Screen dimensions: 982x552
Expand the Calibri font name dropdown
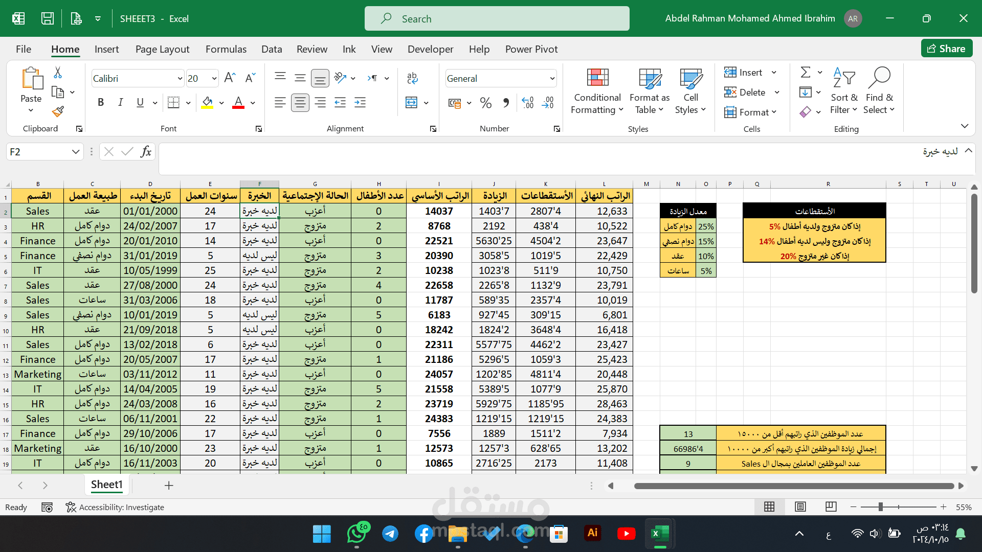pos(180,78)
